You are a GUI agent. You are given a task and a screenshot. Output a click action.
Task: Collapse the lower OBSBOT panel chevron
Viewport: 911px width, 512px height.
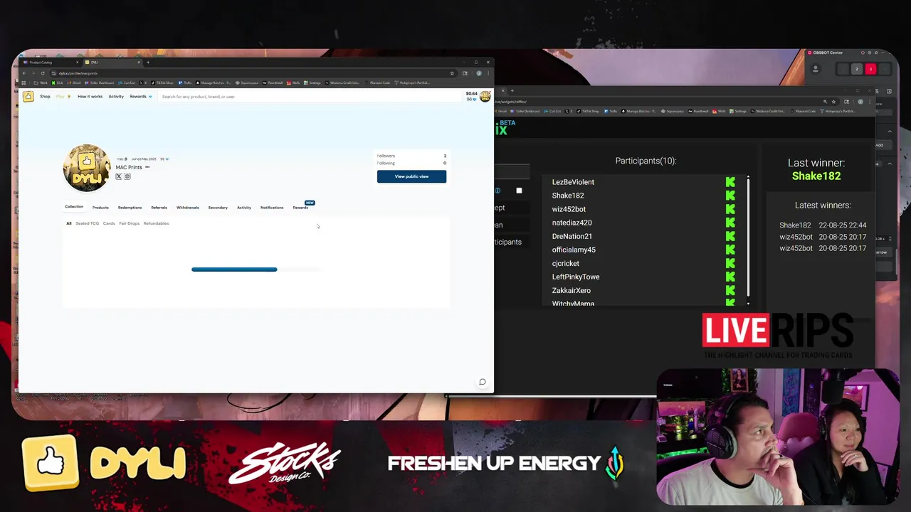pyautogui.click(x=890, y=164)
